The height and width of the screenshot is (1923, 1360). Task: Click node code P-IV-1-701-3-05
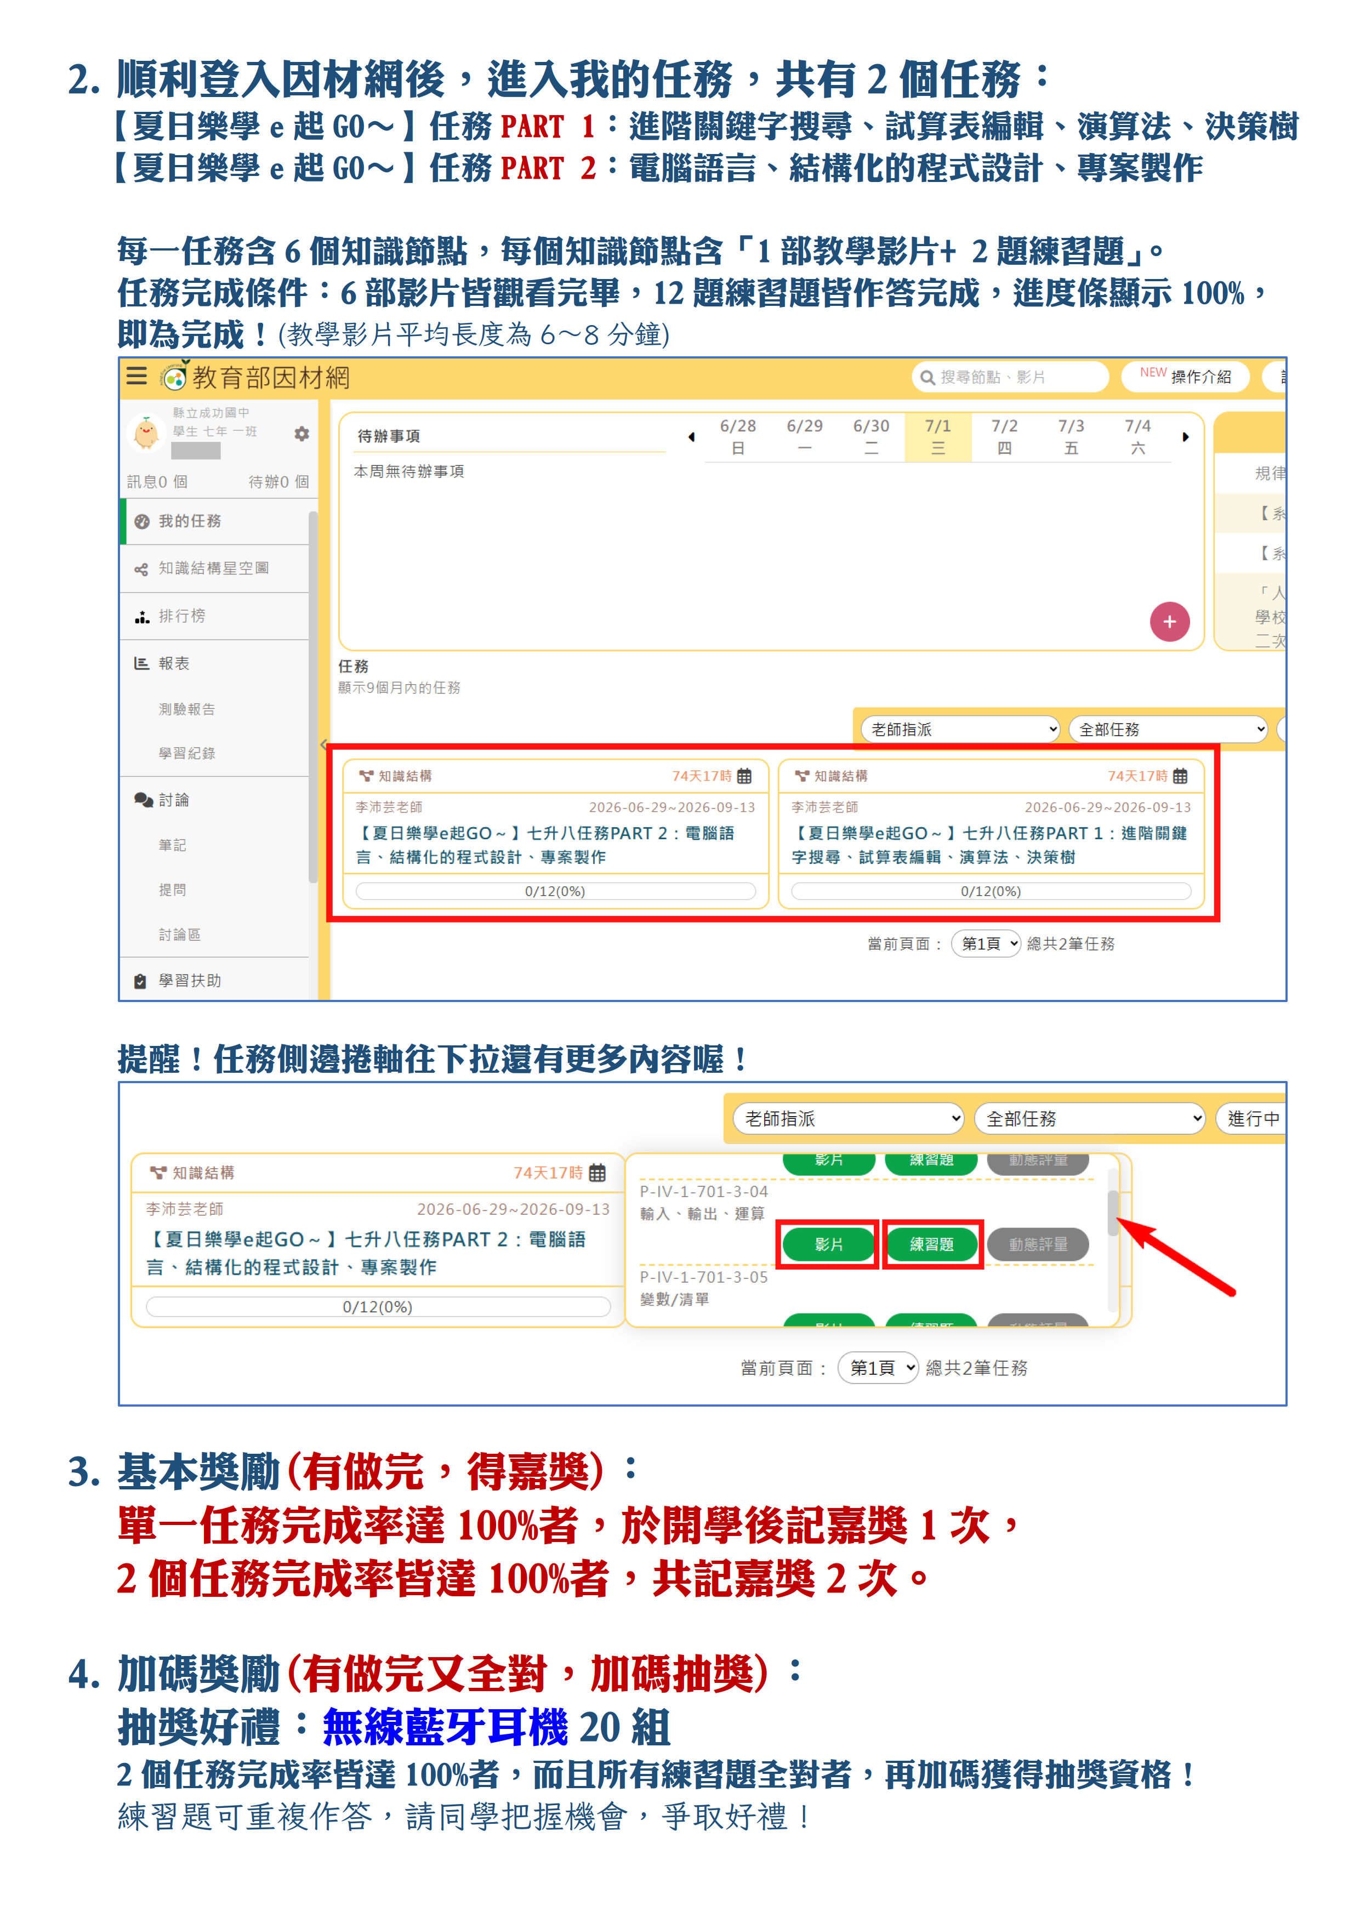point(703,1277)
